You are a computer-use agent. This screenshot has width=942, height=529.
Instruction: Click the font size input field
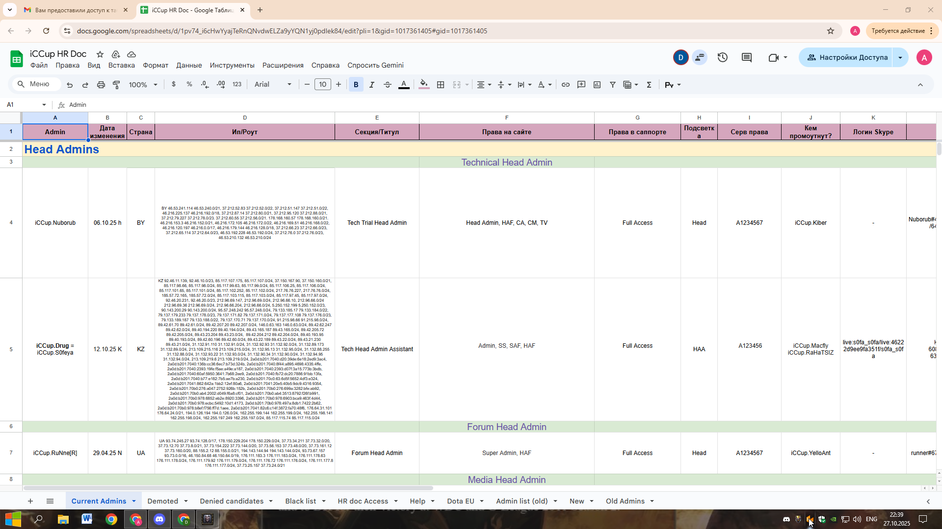[x=322, y=85]
